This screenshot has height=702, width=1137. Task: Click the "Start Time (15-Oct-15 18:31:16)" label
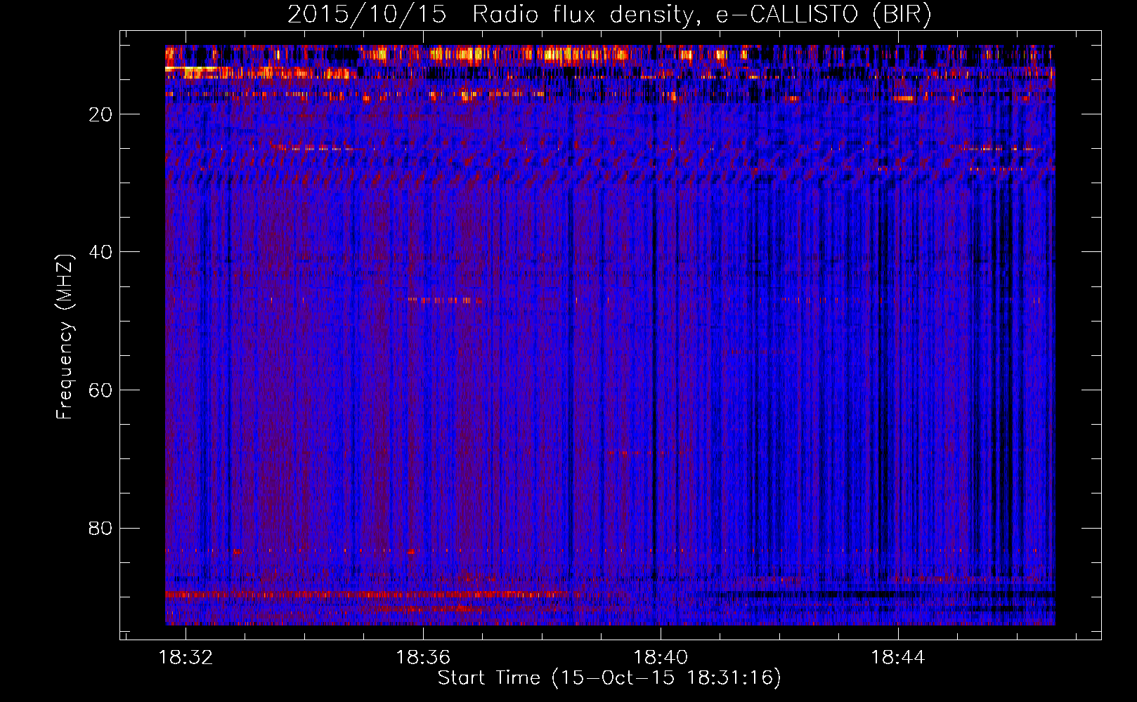(x=609, y=678)
